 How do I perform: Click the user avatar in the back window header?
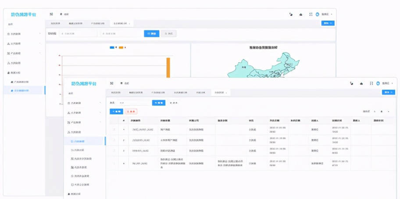317,14
